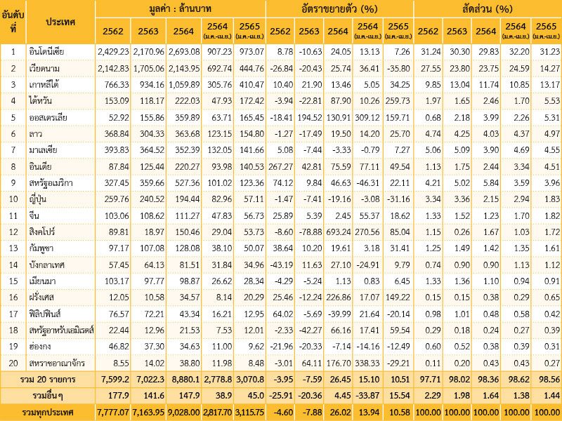Select Cambodia's 2564 value 128.08
Image resolution: width=562 pixels, height=421 pixels.
tap(188, 248)
